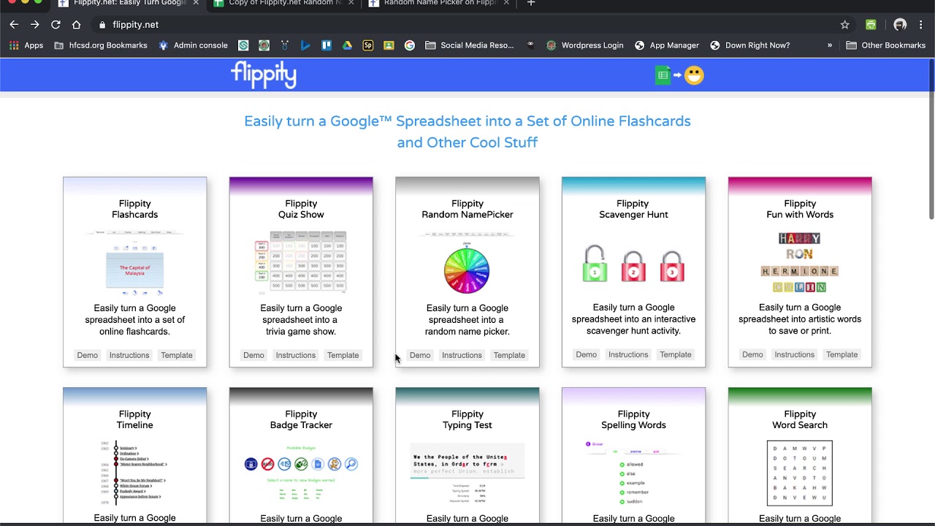Open the browser home page icon
The width and height of the screenshot is (935, 526).
(x=76, y=25)
